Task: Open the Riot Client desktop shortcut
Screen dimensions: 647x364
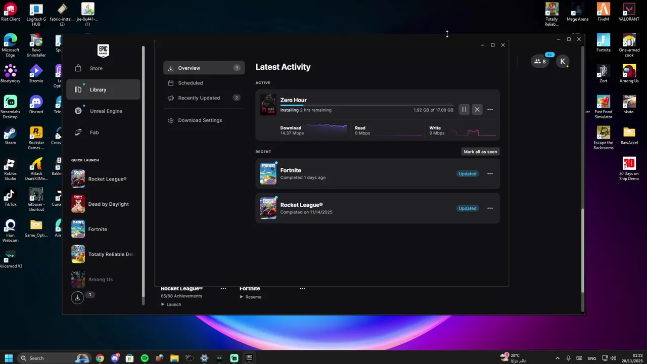Action: point(11,13)
